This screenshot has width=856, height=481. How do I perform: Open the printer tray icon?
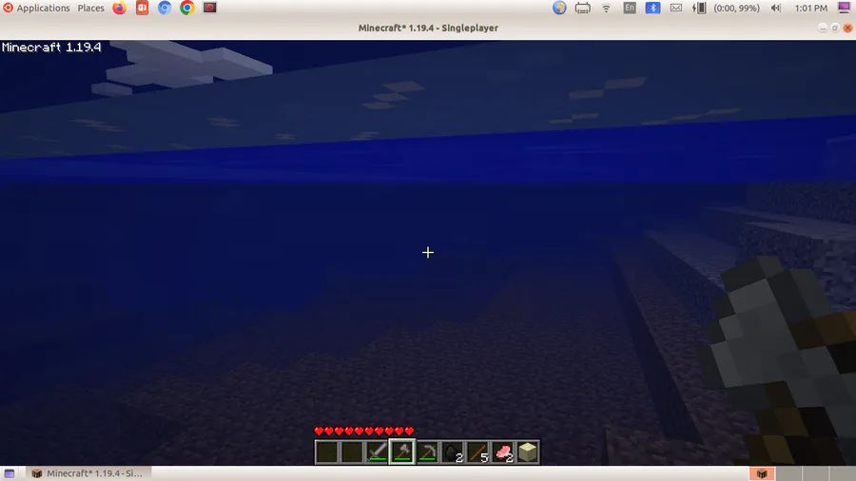(x=582, y=9)
